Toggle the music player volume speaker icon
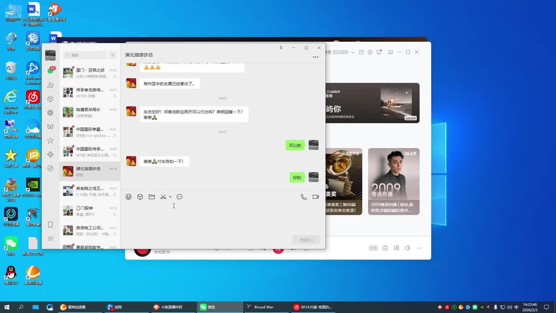 [407, 248]
